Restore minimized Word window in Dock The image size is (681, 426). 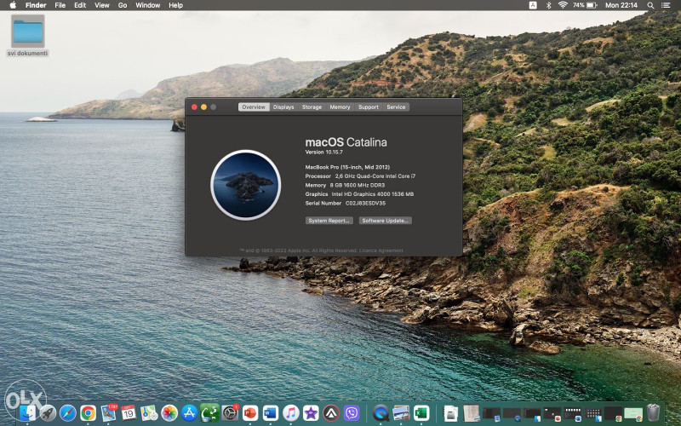[572, 413]
